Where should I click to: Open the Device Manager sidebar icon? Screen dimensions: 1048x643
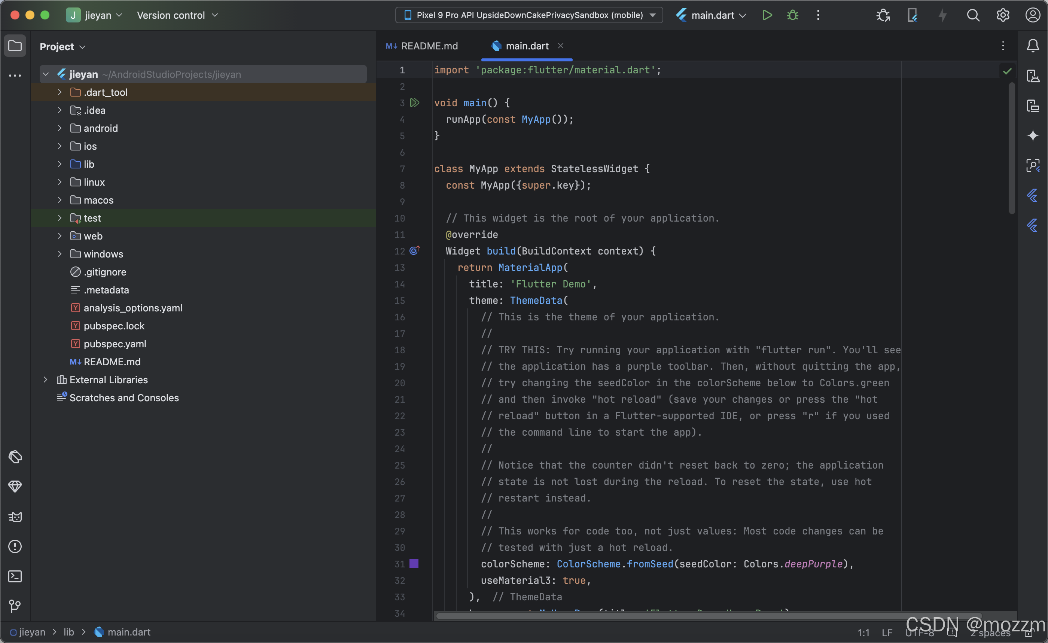pos(1033,76)
